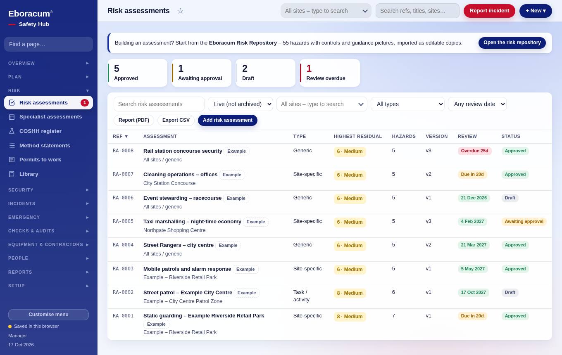Navigate to Method statements
Image resolution: width=562 pixels, height=355 pixels.
point(48,145)
